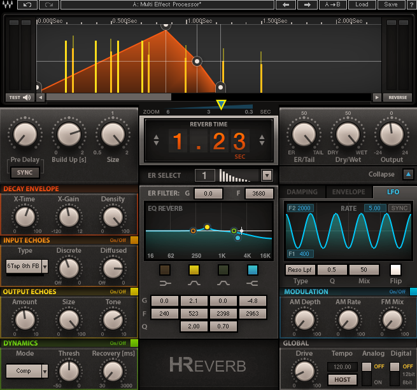Toggle Input Echoes On/Off
This screenshot has height=390, width=417.
[x=134, y=240]
